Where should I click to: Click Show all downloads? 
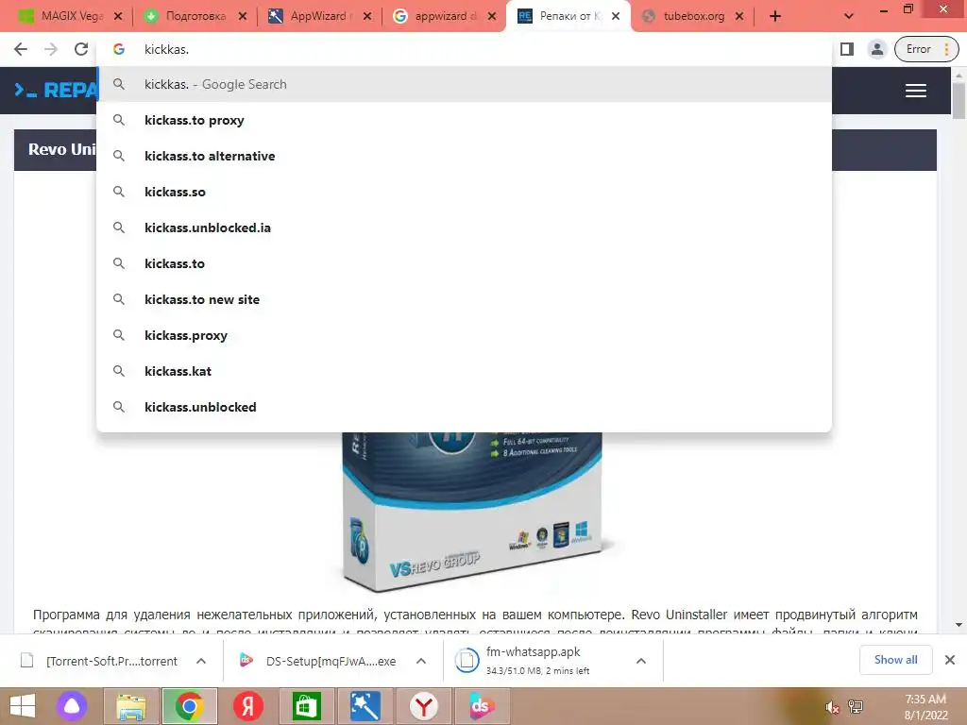click(895, 660)
